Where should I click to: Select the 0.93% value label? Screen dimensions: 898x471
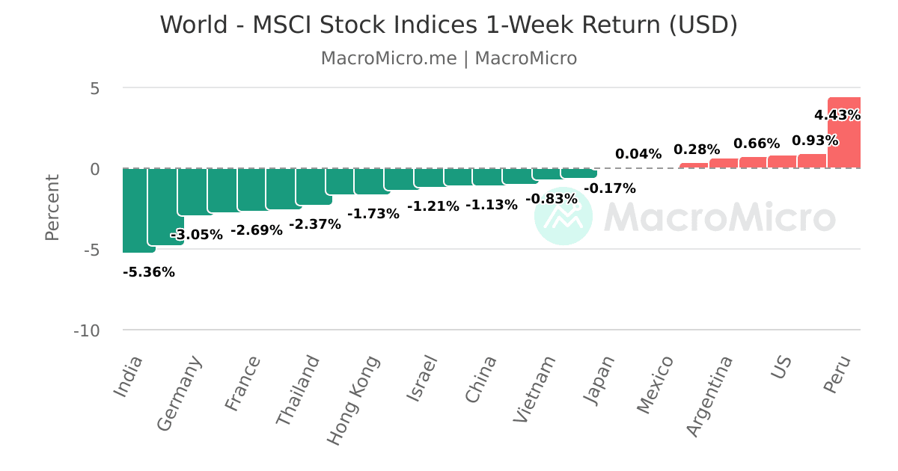(x=815, y=141)
